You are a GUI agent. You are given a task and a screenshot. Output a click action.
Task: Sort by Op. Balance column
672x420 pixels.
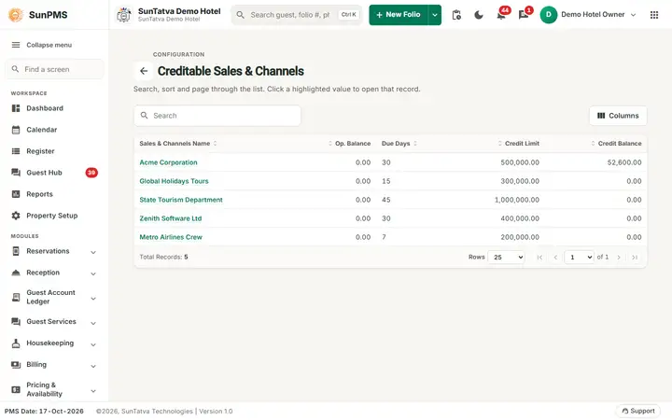click(x=349, y=144)
